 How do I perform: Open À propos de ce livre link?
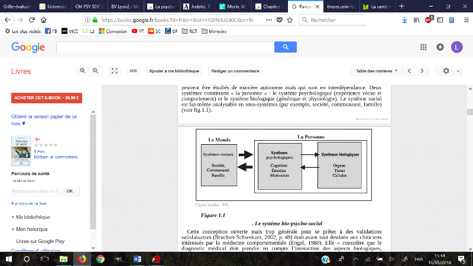[x=29, y=203]
